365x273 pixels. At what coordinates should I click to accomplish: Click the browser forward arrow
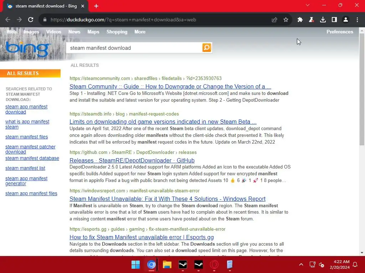click(x=19, y=20)
